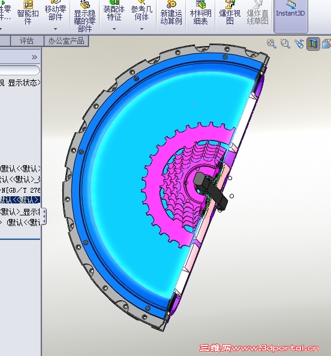Expand the Reference Geometry dropdown arrow
331x356 pixels.
pyautogui.click(x=142, y=29)
